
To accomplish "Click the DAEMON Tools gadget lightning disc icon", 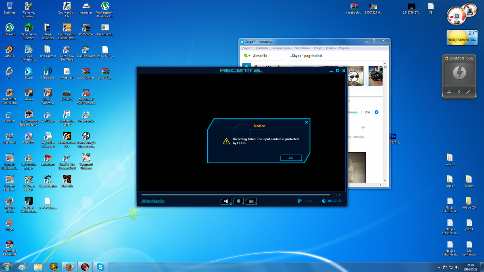I will pyautogui.click(x=459, y=73).
